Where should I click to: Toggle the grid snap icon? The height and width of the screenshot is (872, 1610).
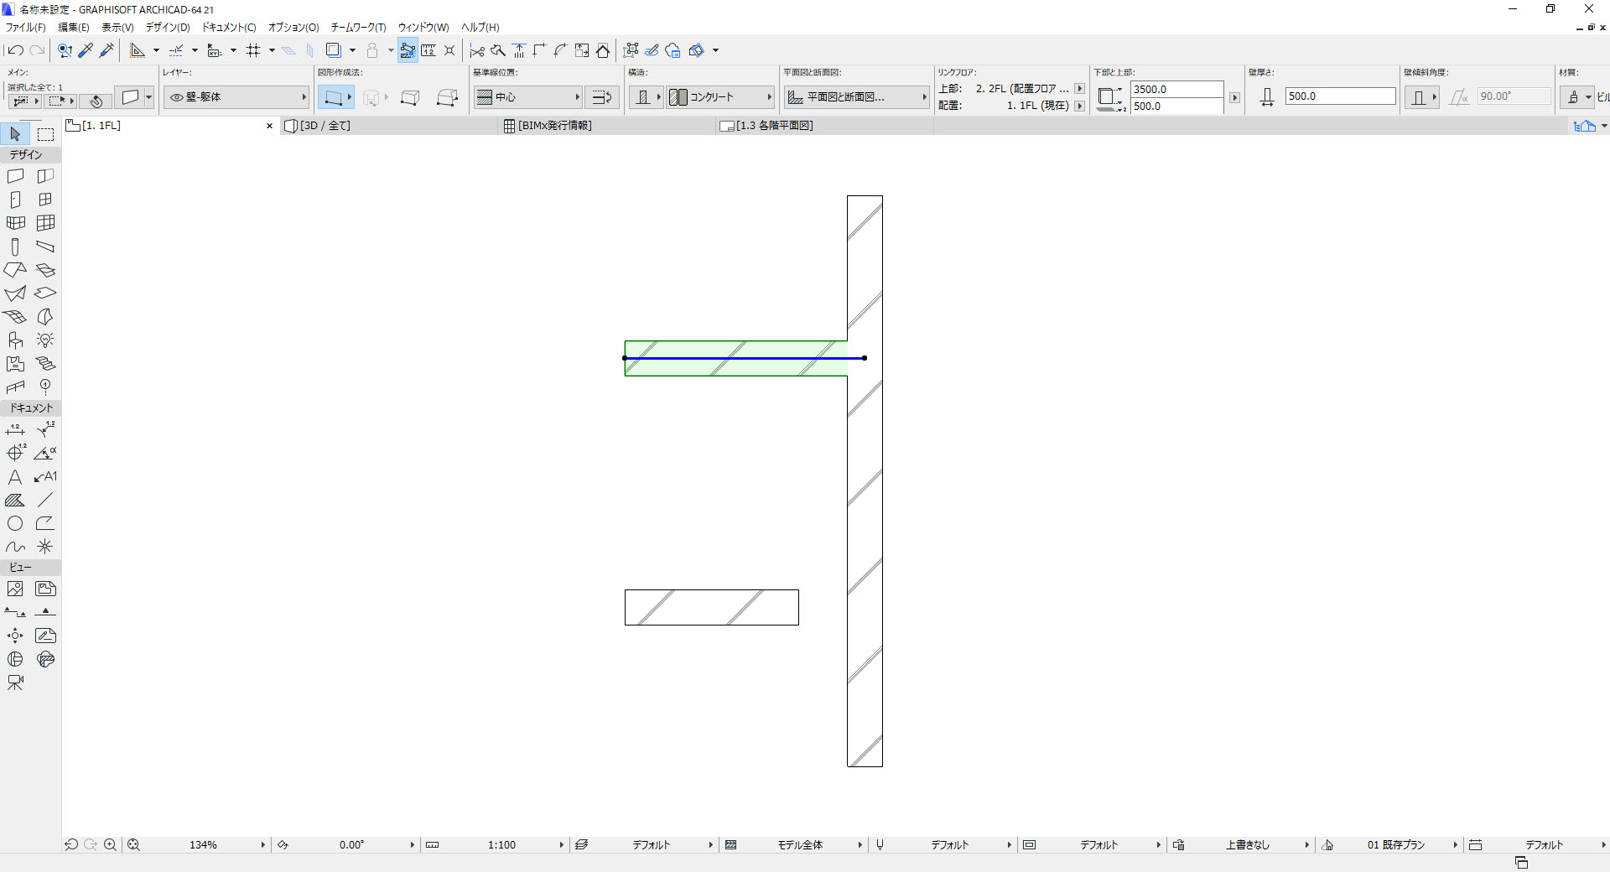pyautogui.click(x=253, y=50)
